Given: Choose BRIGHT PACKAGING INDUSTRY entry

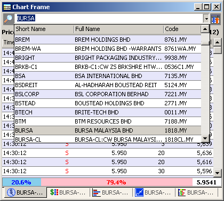Looking at the screenshot, I should pos(108,58).
